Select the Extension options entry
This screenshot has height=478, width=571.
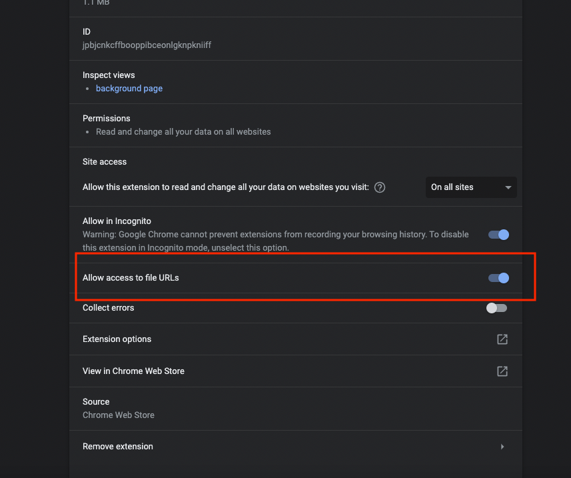point(117,339)
